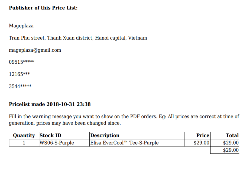Click the Mageplaza publisher name
The height and width of the screenshot is (169, 250).
pyautogui.click(x=21, y=26)
